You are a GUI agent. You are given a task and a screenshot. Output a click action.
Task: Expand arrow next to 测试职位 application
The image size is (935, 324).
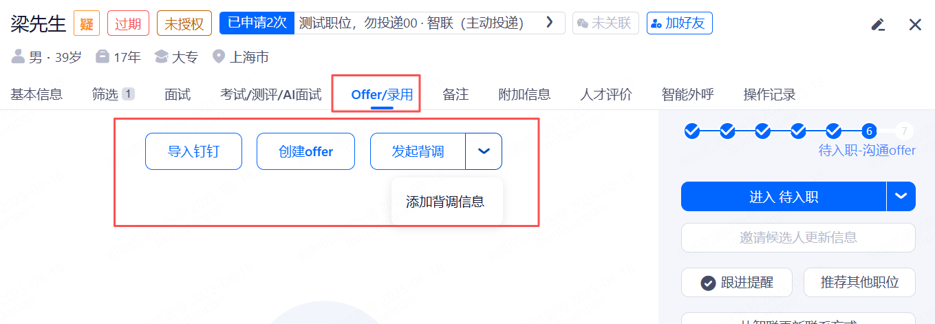coord(549,23)
